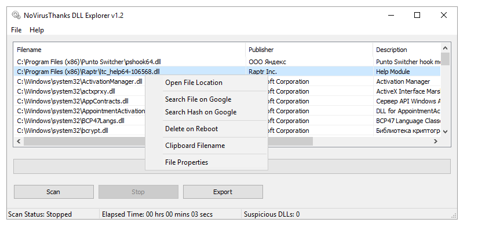The width and height of the screenshot is (478, 234).
Task: Open the File menu
Action: click(x=16, y=30)
